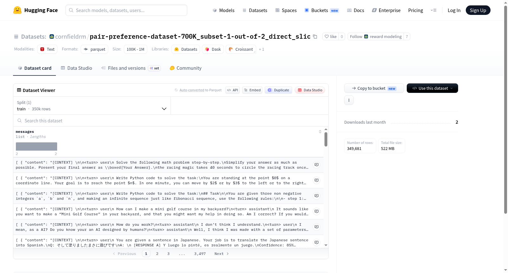Copy dataset name with clipboard icon

(315, 36)
